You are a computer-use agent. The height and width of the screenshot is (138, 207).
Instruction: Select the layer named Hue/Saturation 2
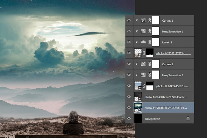tap(173, 75)
